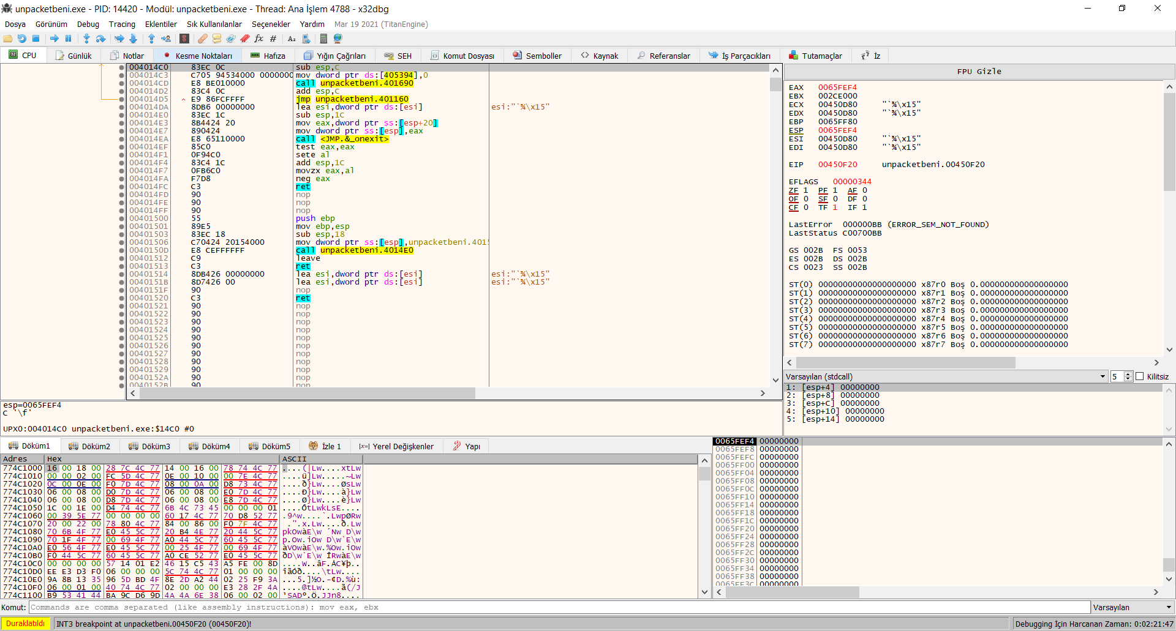Open the Patches band-aid icon
The image size is (1176, 631).
coord(202,39)
